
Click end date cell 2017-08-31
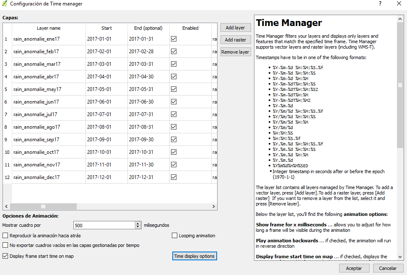148,127
